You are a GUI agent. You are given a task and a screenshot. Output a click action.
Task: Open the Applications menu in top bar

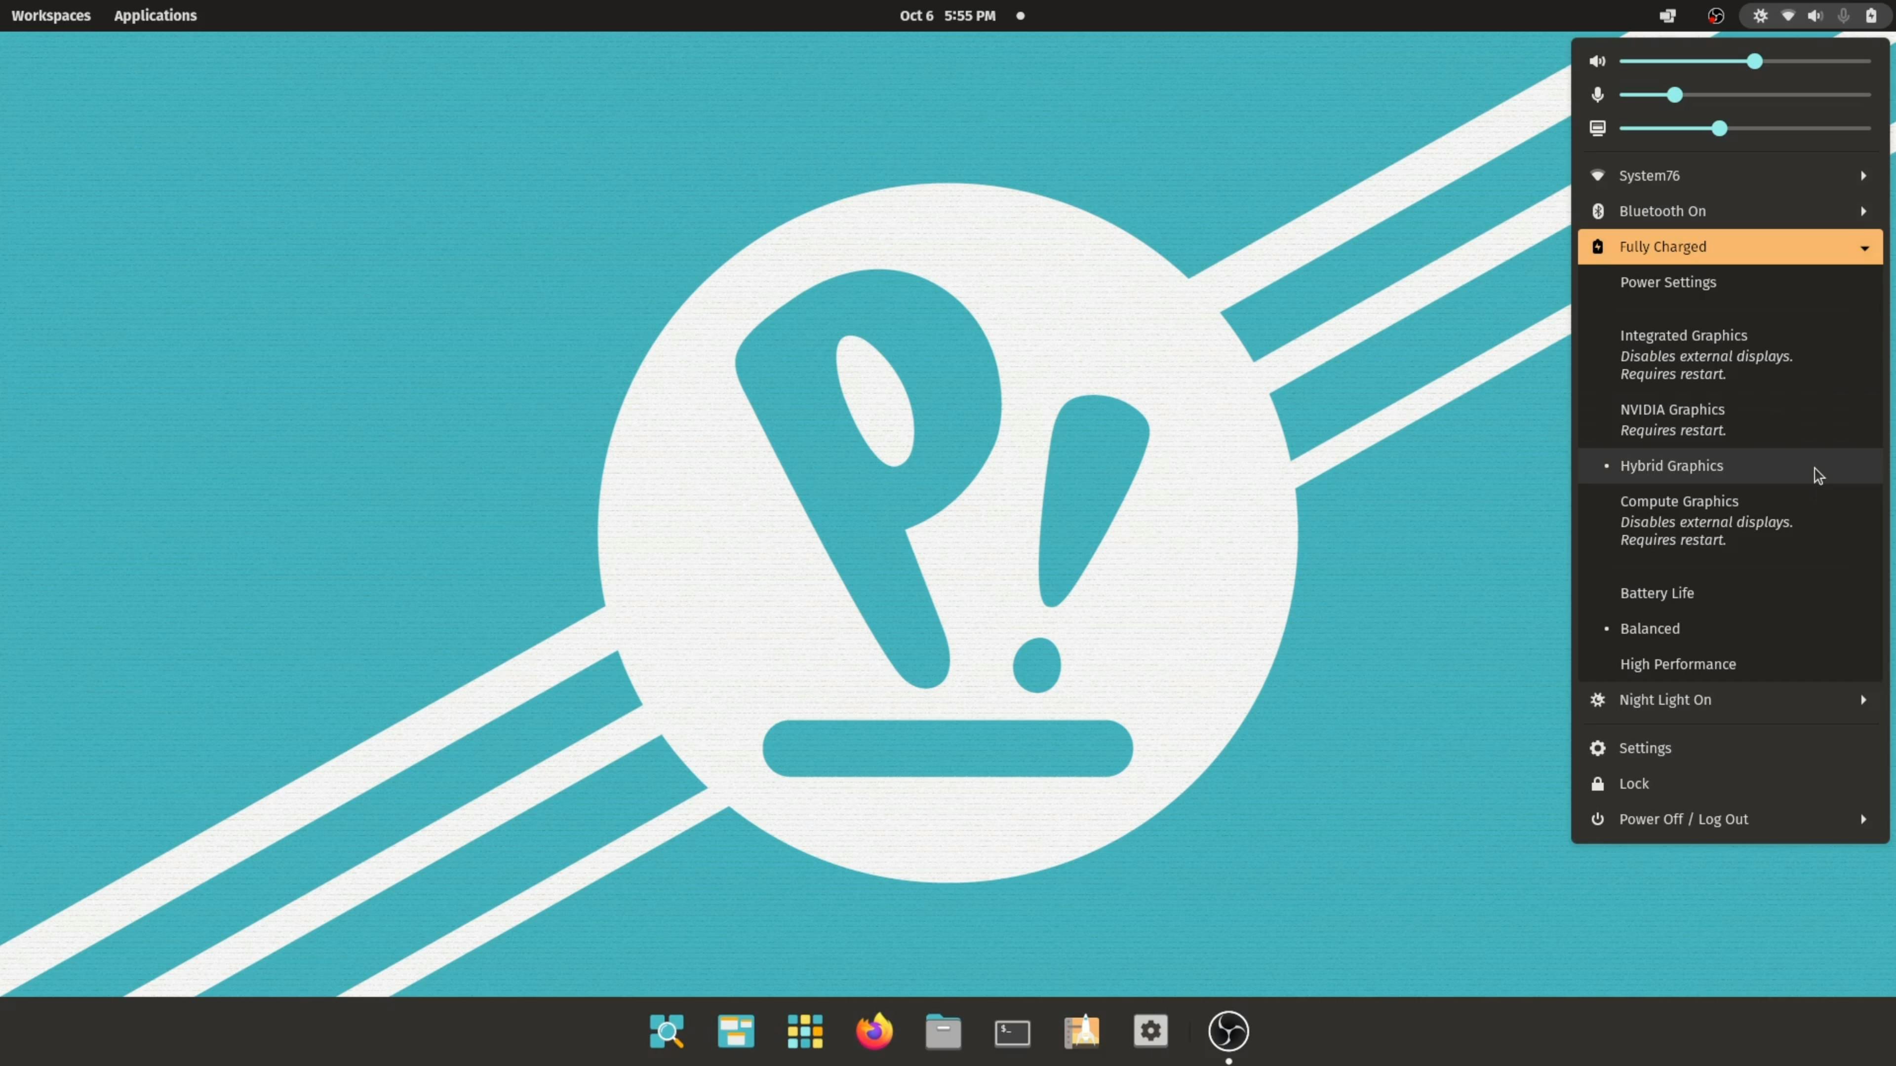tap(156, 15)
